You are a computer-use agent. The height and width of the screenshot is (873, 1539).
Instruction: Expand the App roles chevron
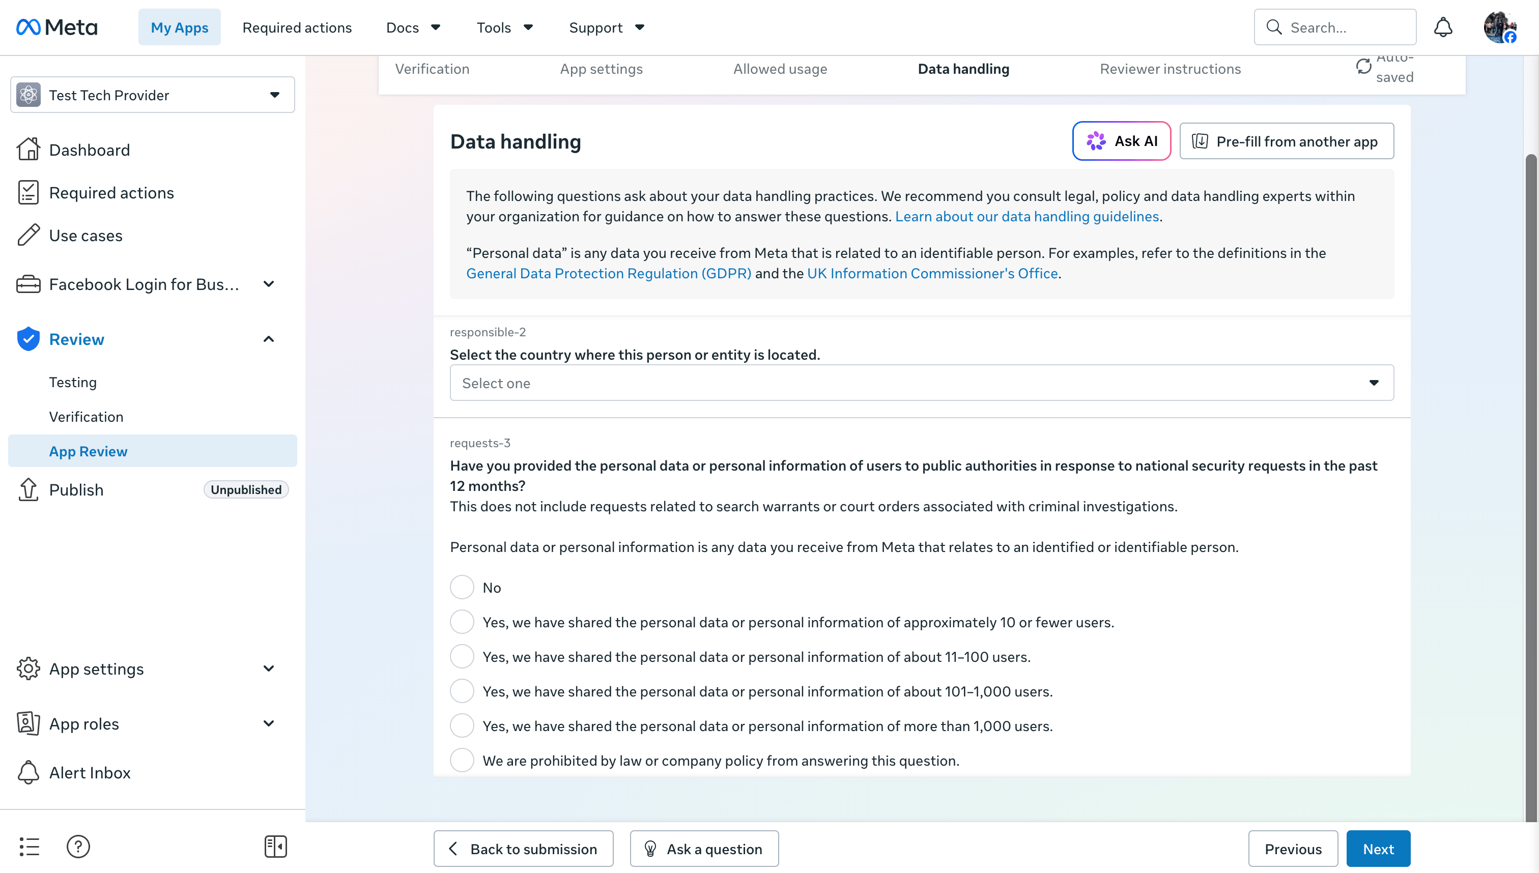269,723
